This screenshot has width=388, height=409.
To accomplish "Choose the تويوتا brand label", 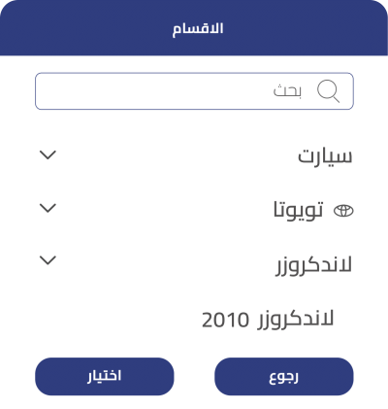I will tap(298, 210).
